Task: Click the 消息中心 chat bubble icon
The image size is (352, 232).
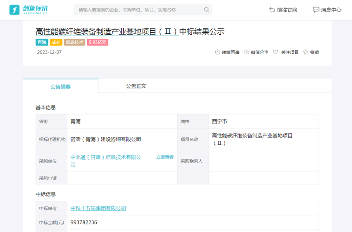Action: [x=316, y=10]
